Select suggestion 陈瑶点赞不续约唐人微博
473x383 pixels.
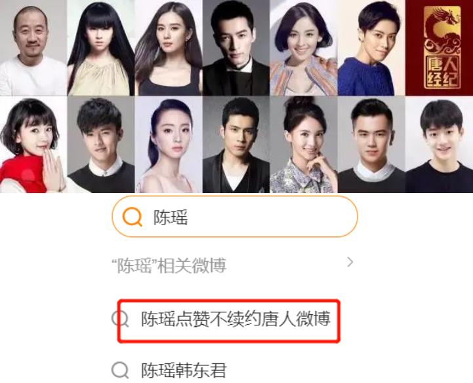236,319
